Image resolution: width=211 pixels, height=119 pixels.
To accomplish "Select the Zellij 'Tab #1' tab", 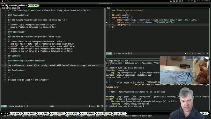I will [34, 6].
